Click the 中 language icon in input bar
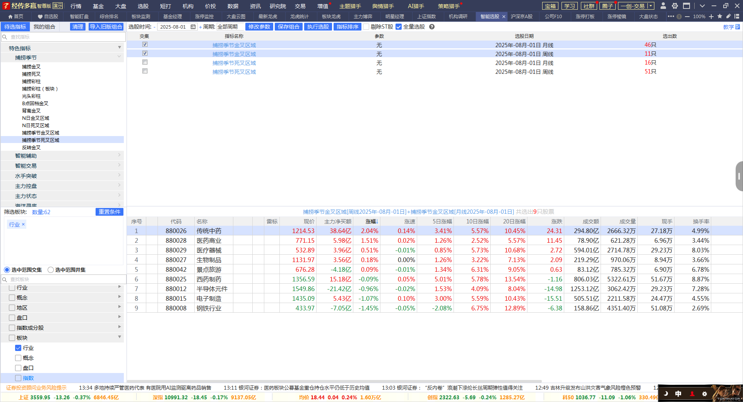The height and width of the screenshot is (402, 743). (678, 393)
